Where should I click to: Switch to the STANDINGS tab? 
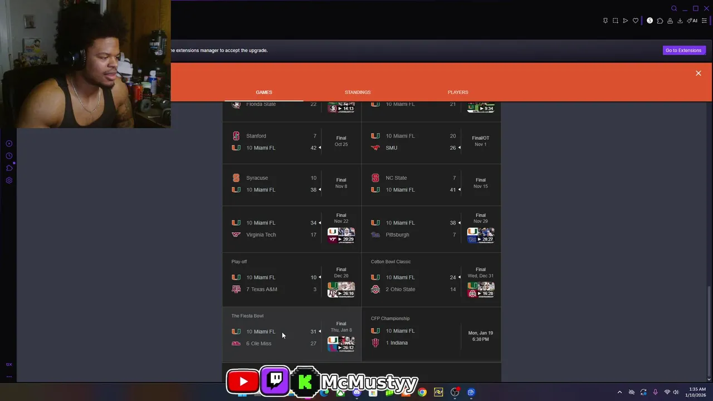358,92
